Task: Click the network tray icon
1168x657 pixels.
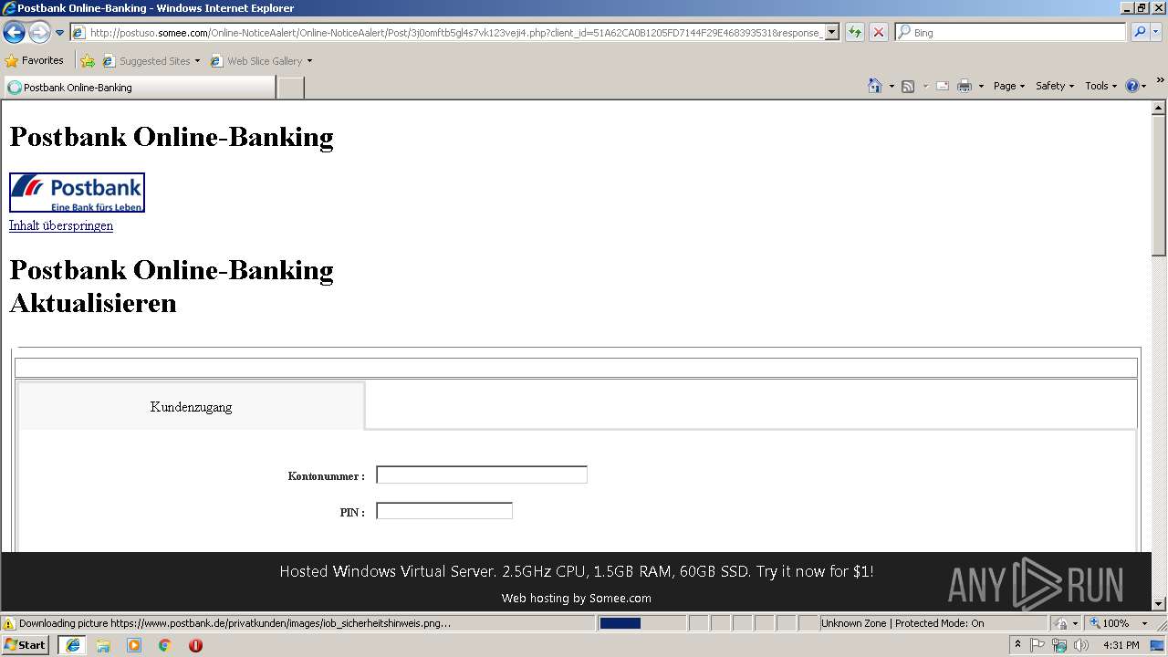Action: [1059, 645]
